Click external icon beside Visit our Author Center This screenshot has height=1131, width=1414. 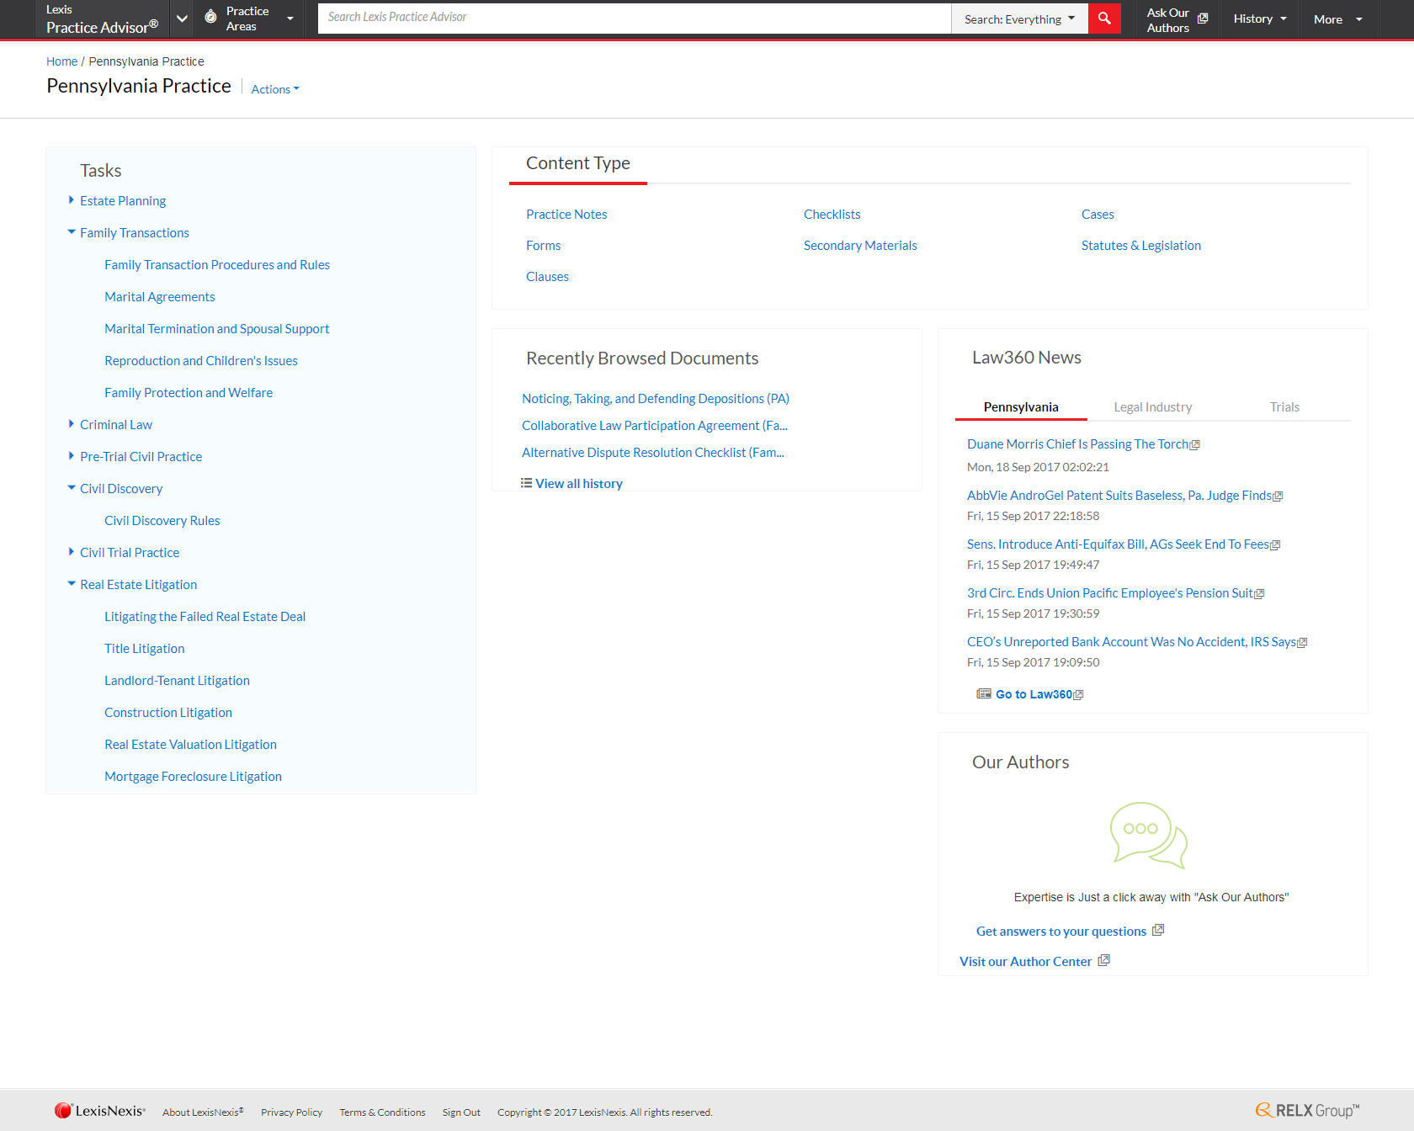click(1103, 960)
